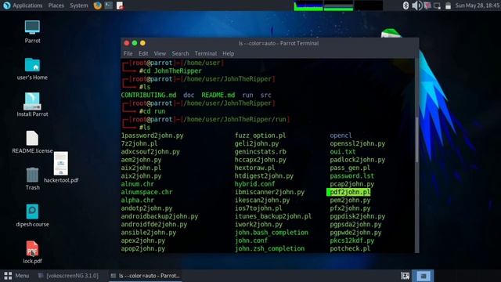Image resolution: width=501 pixels, height=282 pixels.
Task: Click opencl directory in terminal listing
Action: (341, 136)
